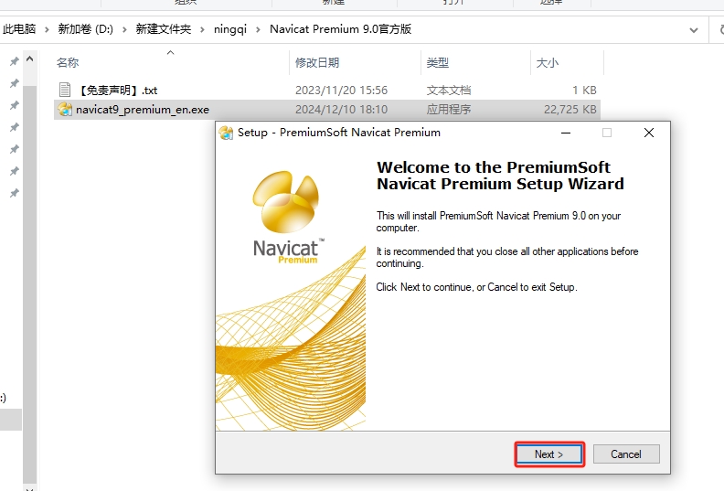
Task: Click Navicat Premium 9.0官方版 breadcrumb
Action: tap(340, 29)
